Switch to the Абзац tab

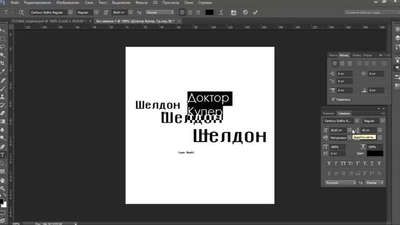pyautogui.click(x=344, y=55)
